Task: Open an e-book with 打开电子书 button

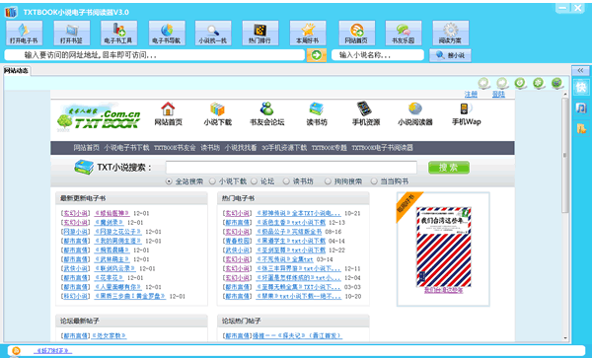Action: 24,34
